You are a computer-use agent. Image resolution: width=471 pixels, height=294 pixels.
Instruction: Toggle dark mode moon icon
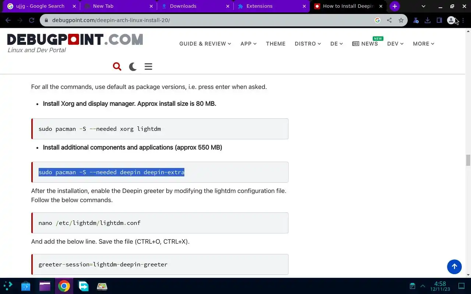tap(133, 67)
